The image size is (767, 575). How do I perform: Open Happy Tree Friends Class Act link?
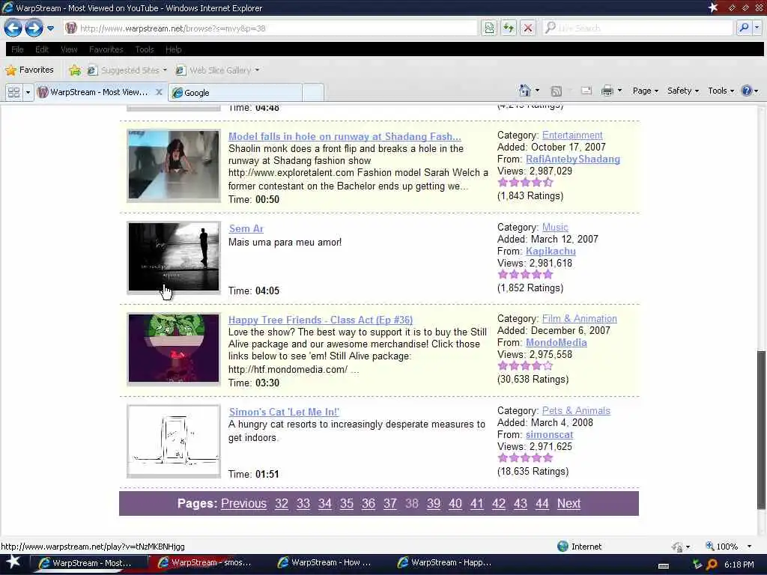pos(321,320)
